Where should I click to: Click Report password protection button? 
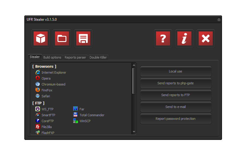176,119
